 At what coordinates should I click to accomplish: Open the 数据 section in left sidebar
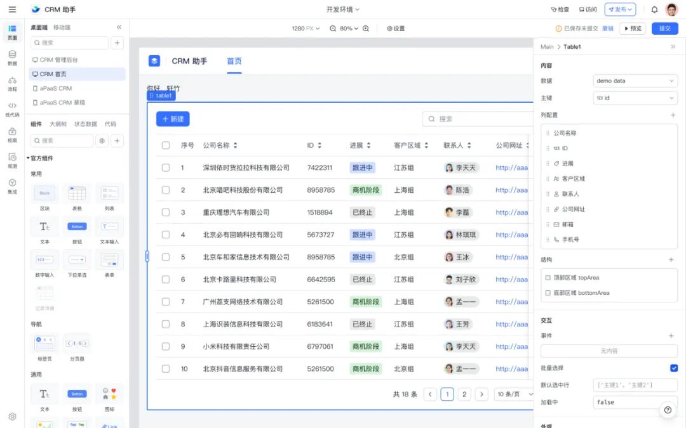click(12, 58)
